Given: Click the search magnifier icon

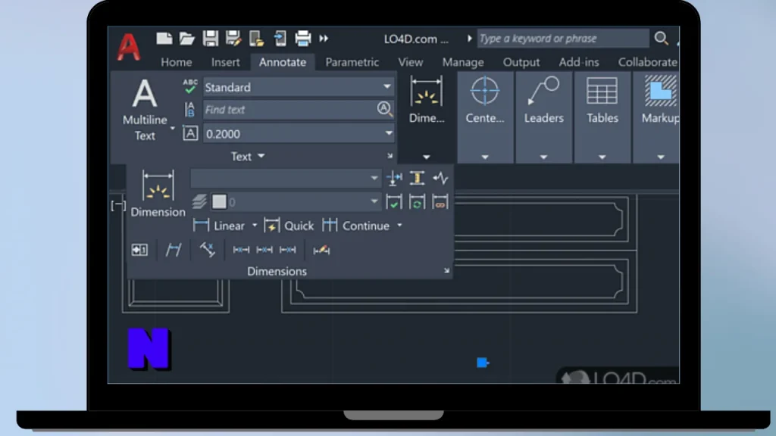Looking at the screenshot, I should click(x=661, y=38).
